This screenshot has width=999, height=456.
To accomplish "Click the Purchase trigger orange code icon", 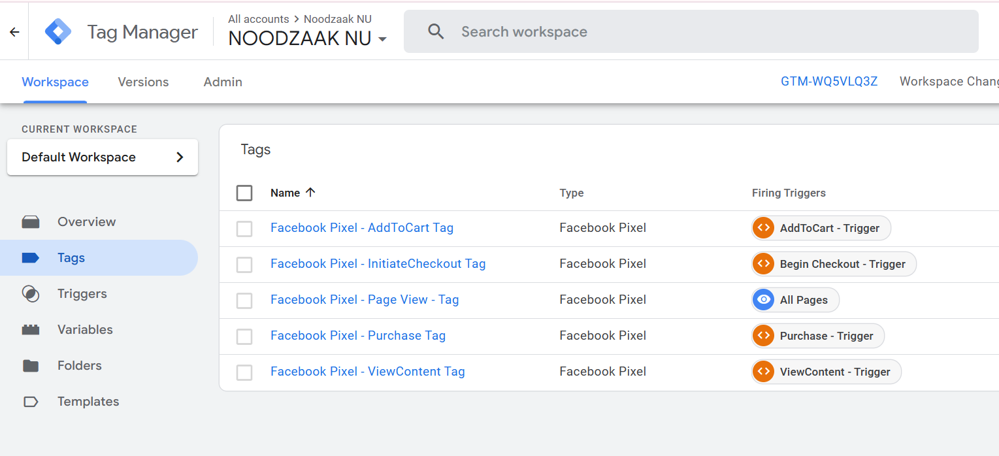I will (763, 336).
